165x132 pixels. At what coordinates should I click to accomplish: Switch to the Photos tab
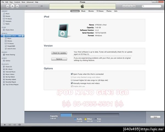pyautogui.click(x=109, y=11)
